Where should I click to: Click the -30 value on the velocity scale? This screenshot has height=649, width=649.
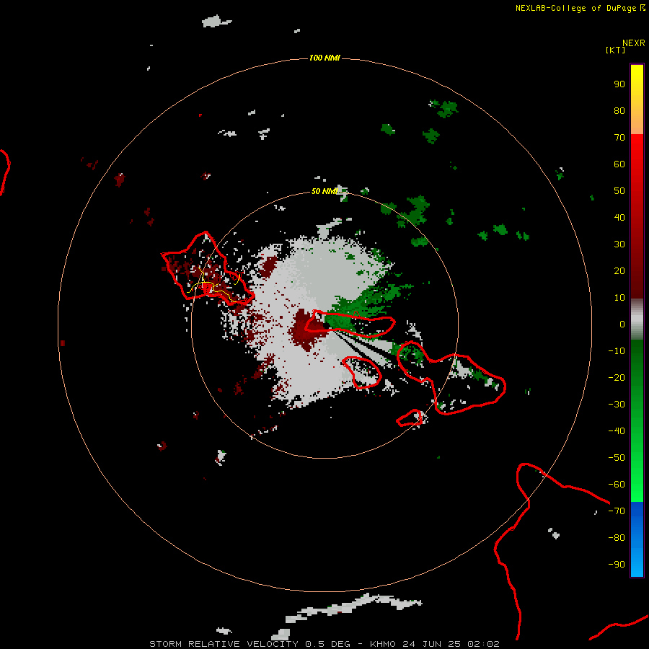[617, 405]
